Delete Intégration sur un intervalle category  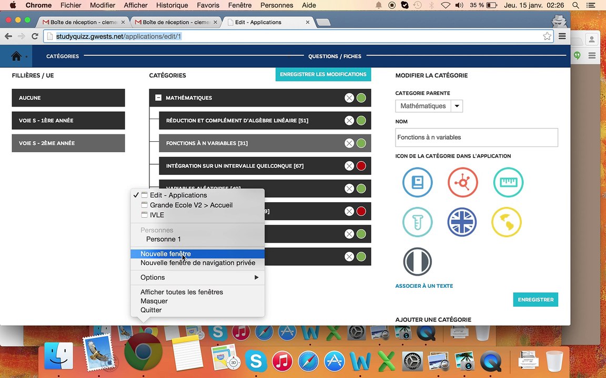click(x=349, y=166)
